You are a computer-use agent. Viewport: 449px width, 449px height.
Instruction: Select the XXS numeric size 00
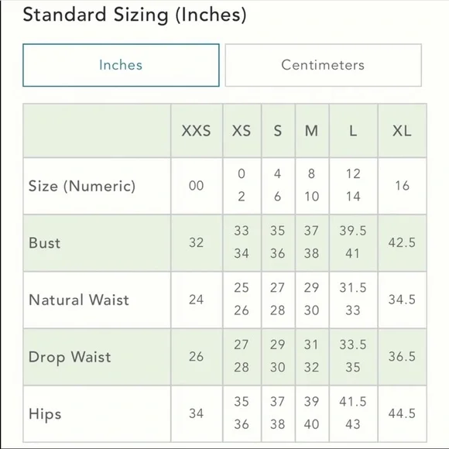coord(196,186)
